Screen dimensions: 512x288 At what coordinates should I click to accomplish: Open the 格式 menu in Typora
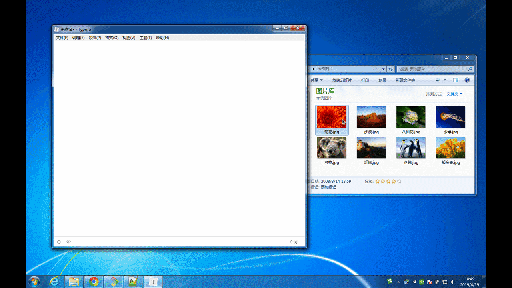(112, 38)
